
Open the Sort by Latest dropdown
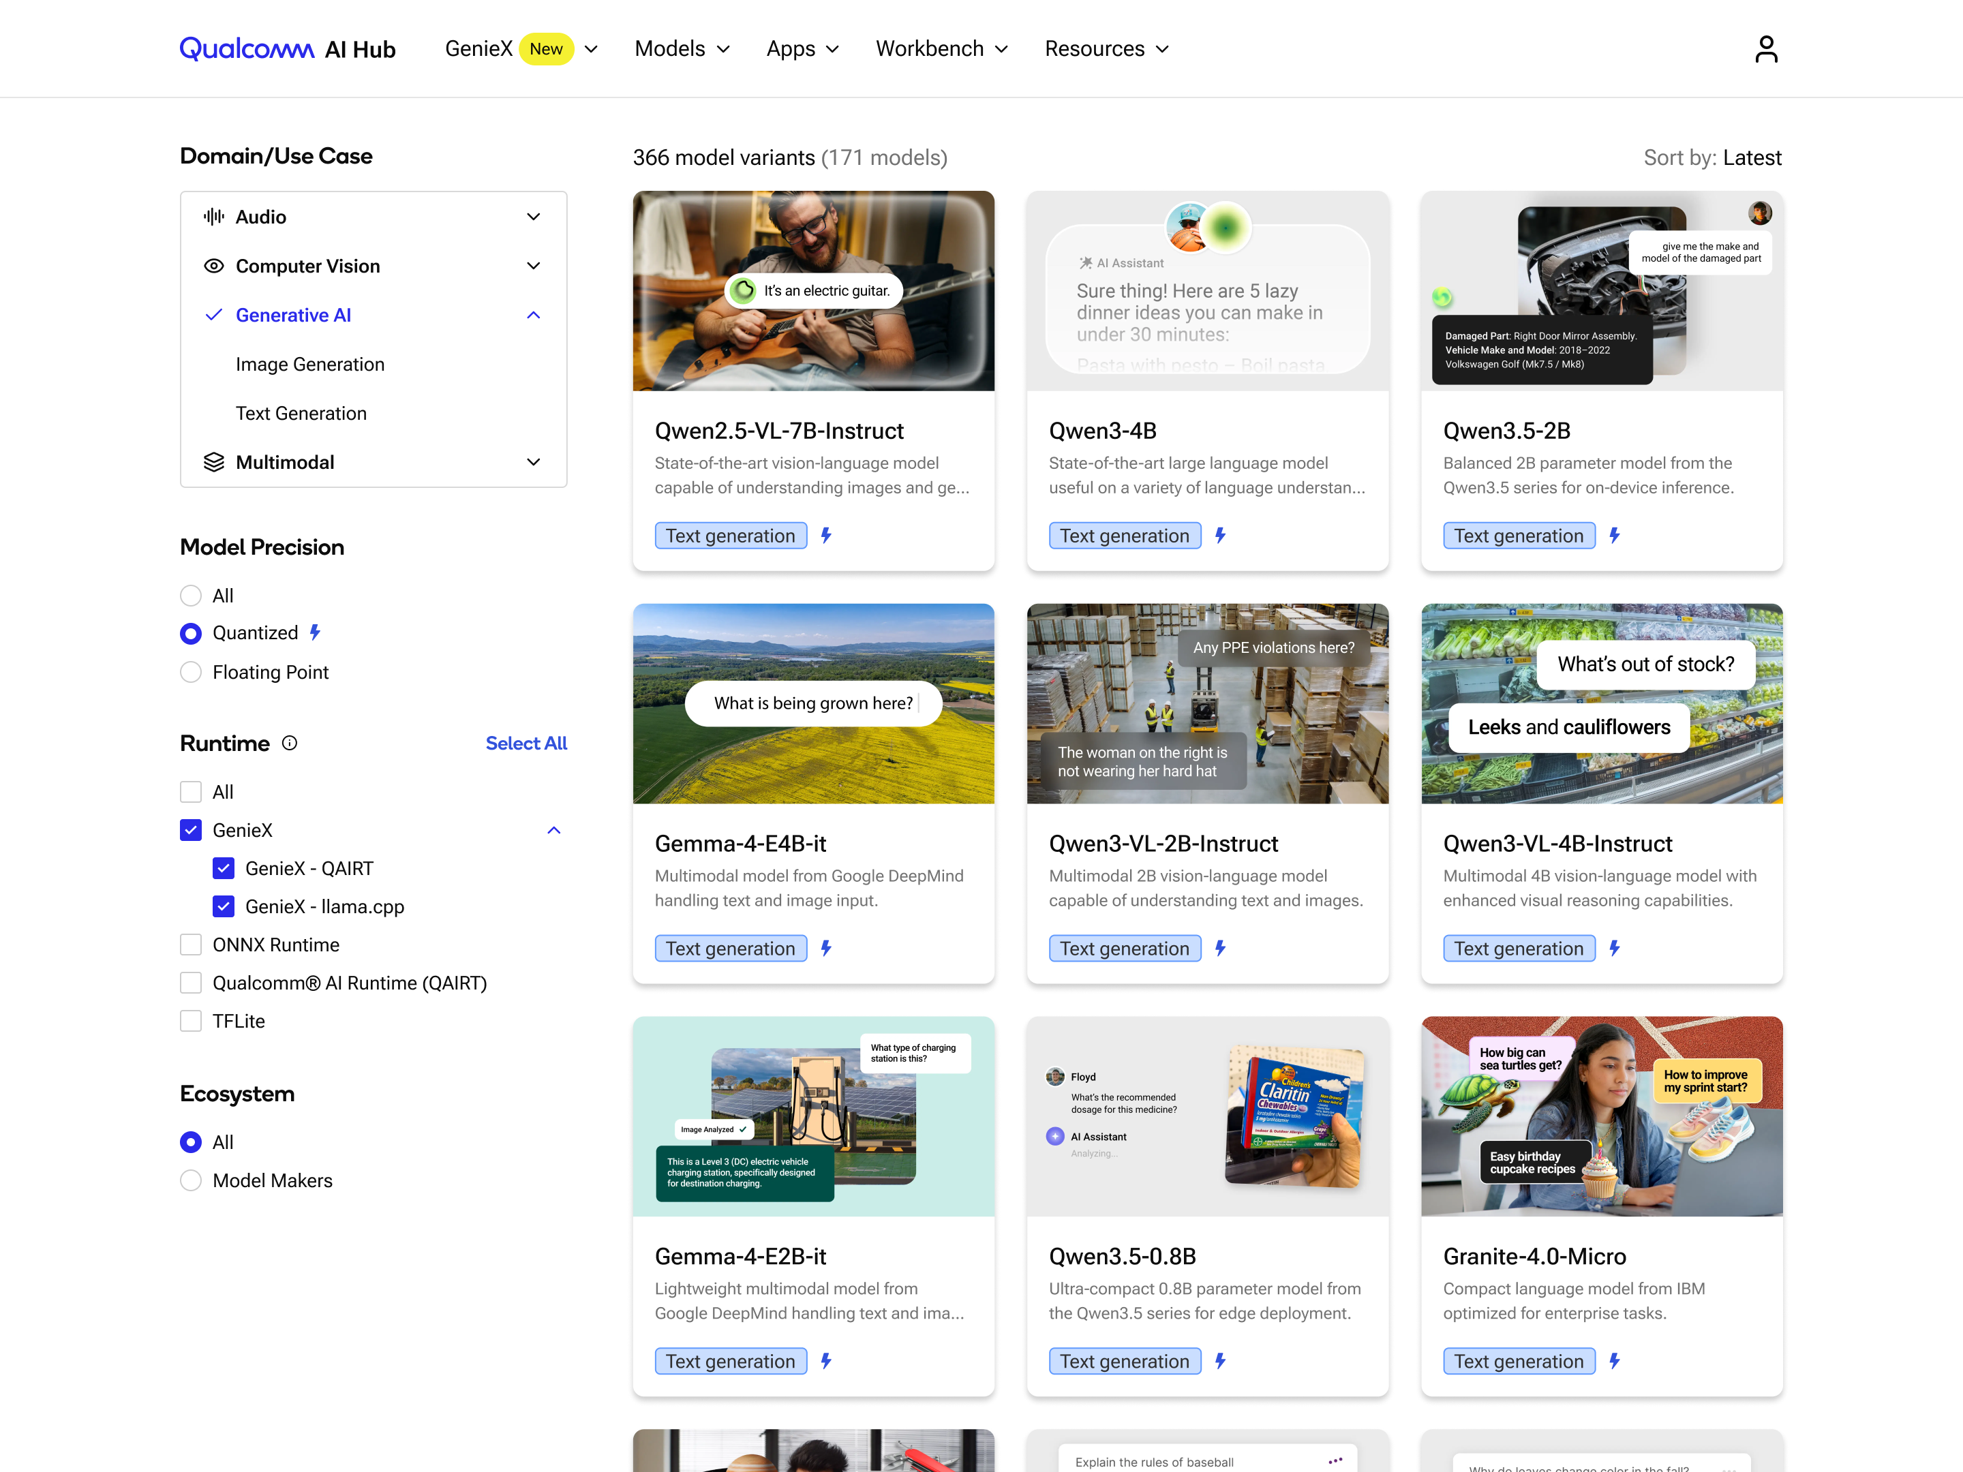point(1712,158)
